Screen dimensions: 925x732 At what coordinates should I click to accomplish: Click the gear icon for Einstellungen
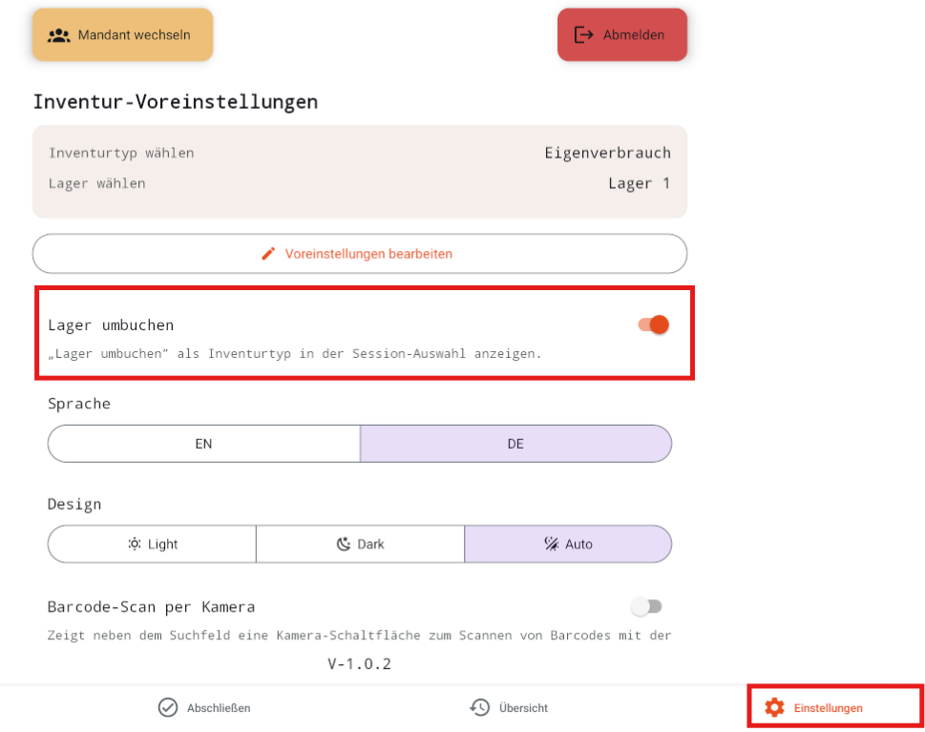pos(774,707)
